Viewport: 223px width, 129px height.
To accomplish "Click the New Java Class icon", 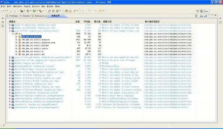I will (x=57, y=11).
